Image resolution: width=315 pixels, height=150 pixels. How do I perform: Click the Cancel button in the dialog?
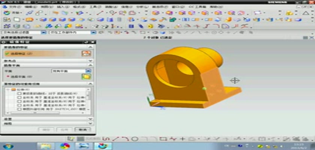click(82, 129)
